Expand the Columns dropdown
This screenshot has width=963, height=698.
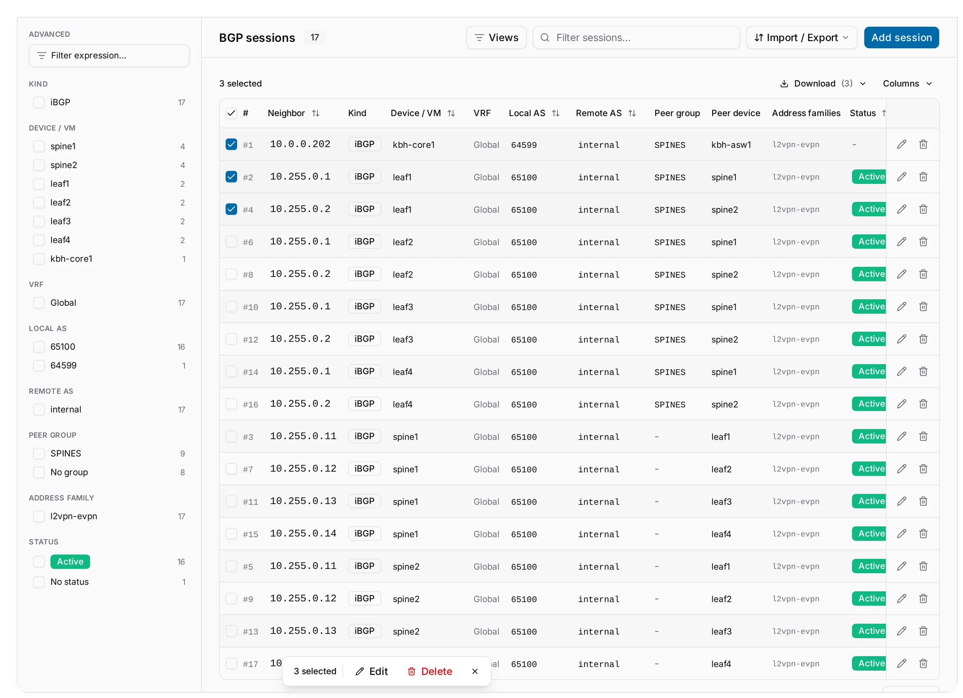(x=907, y=84)
